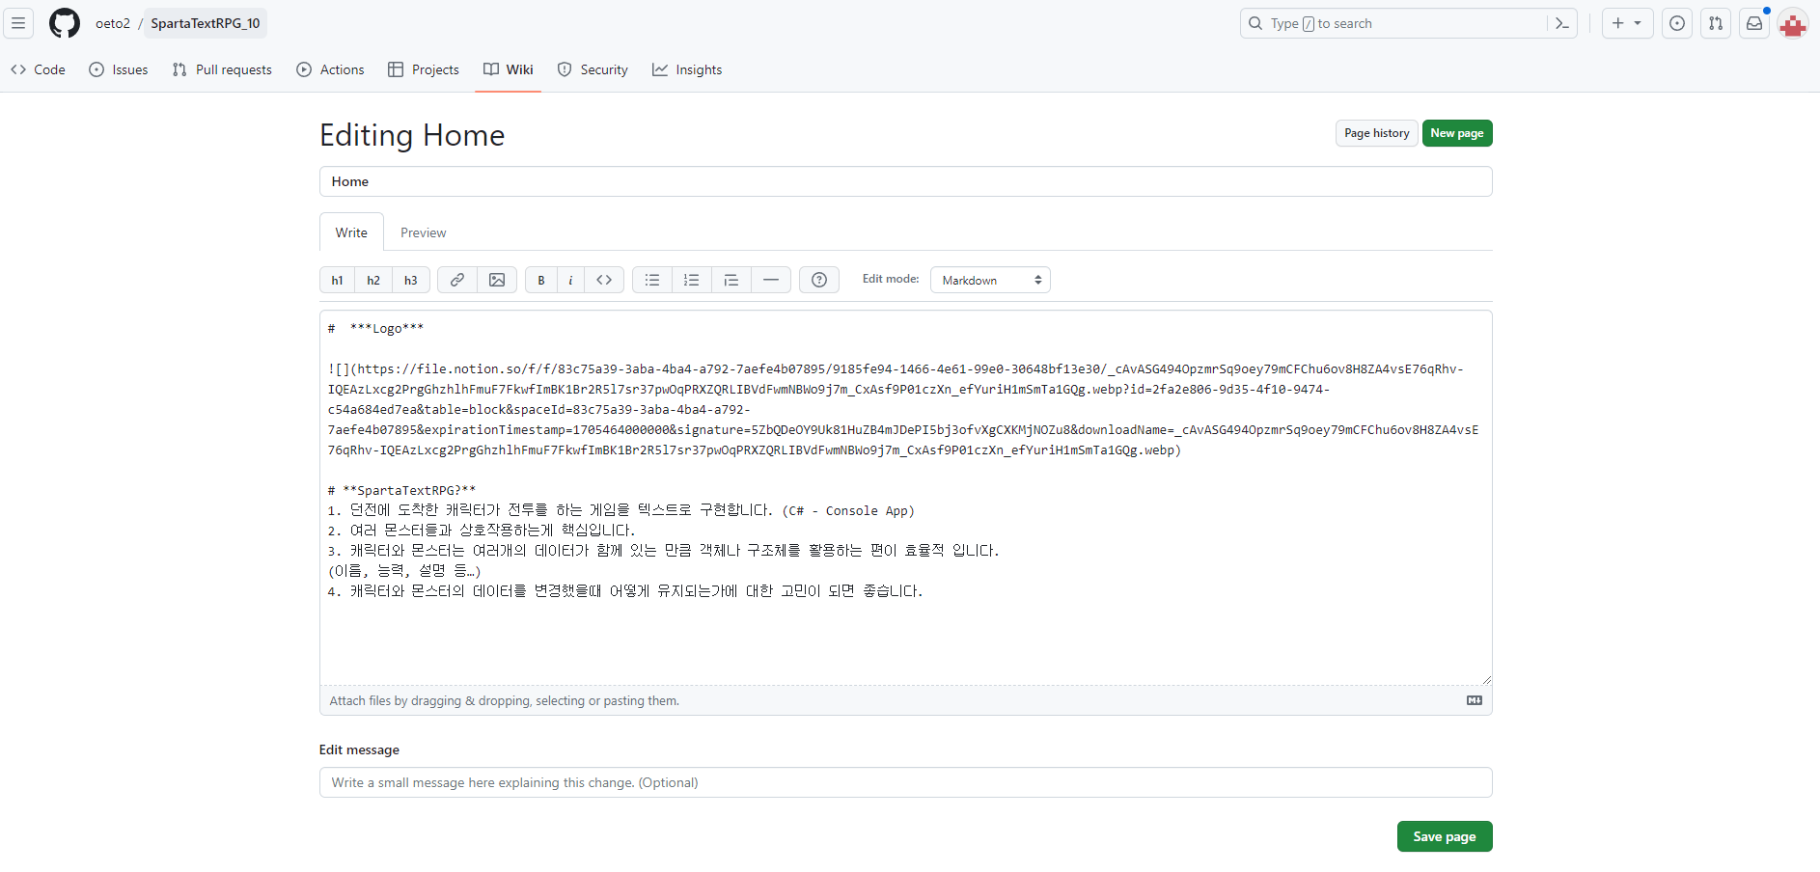
Task: Open the hamburger navigation menu
Action: 18,23
